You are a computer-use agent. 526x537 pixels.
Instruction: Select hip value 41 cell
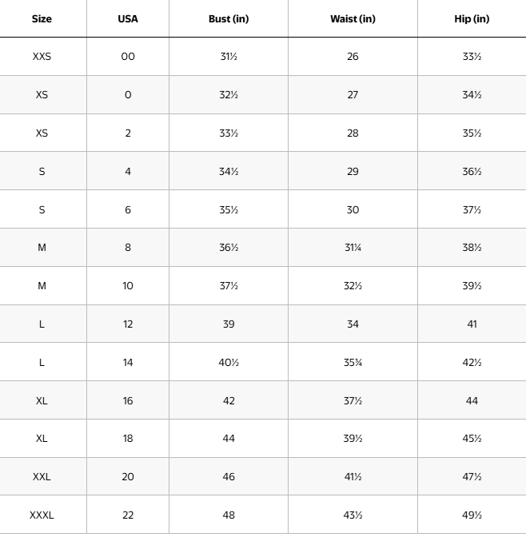pos(472,324)
